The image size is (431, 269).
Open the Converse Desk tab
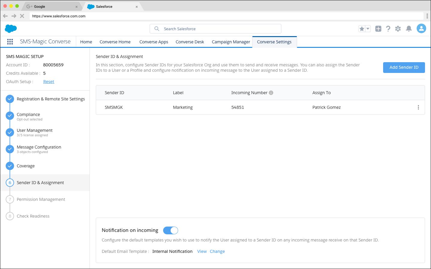click(x=190, y=42)
